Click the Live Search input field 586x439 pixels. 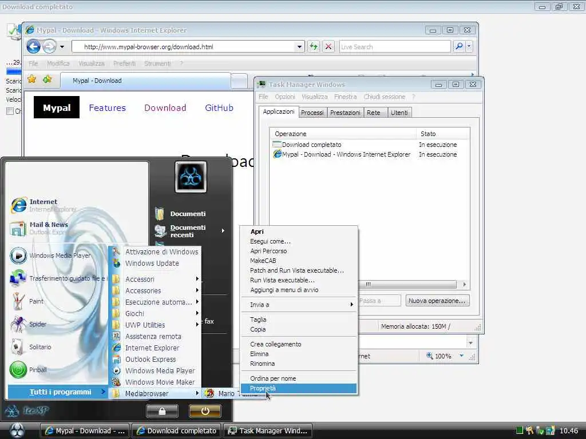click(x=395, y=47)
